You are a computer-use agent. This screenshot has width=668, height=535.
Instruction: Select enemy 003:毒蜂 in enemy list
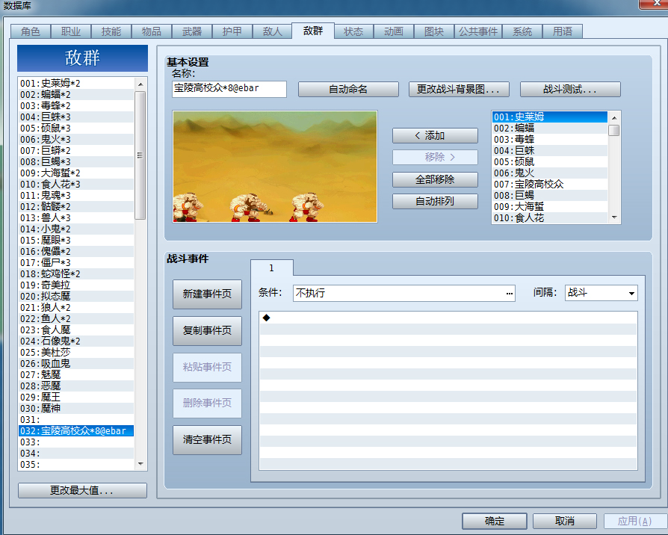(550, 139)
